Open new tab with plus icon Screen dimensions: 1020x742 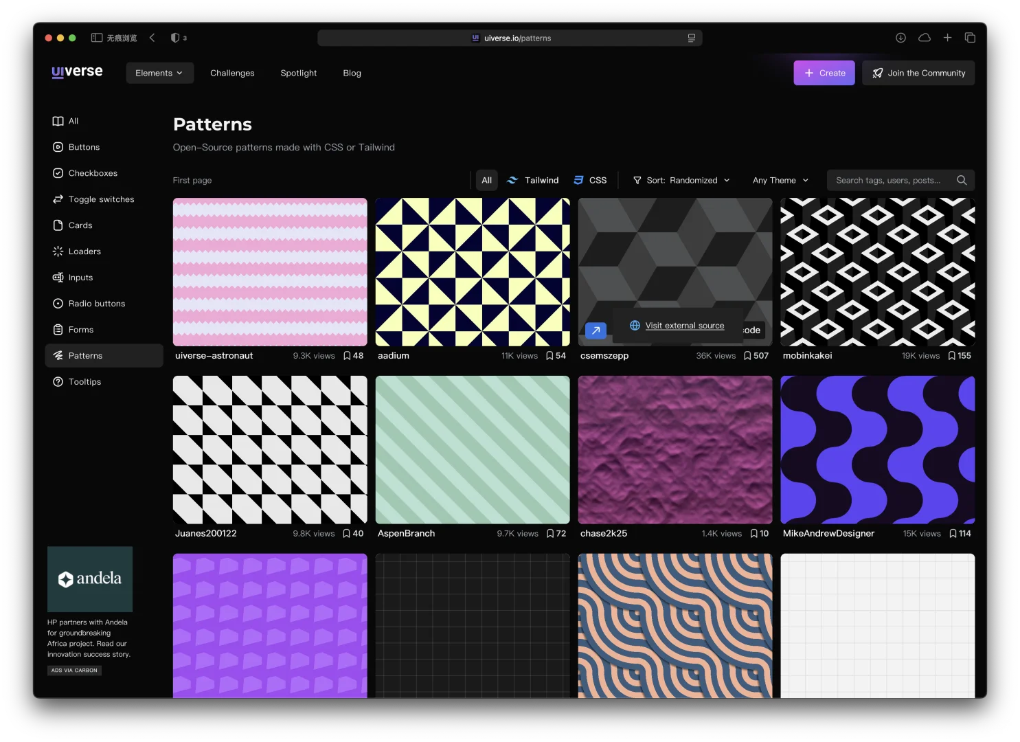(x=947, y=38)
